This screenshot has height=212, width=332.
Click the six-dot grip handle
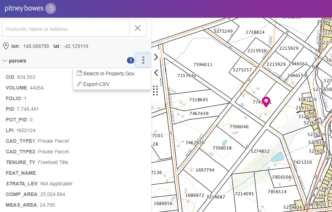pyautogui.click(x=155, y=91)
